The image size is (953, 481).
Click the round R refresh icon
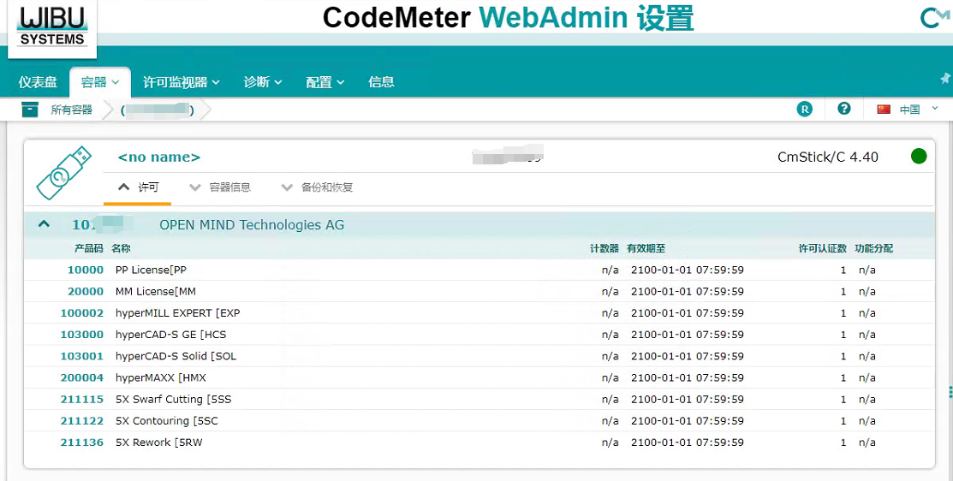click(x=804, y=110)
